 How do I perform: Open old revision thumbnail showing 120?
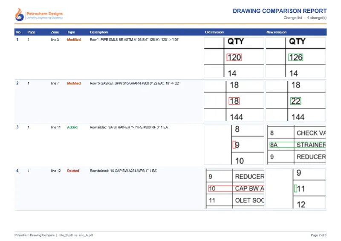(234, 57)
